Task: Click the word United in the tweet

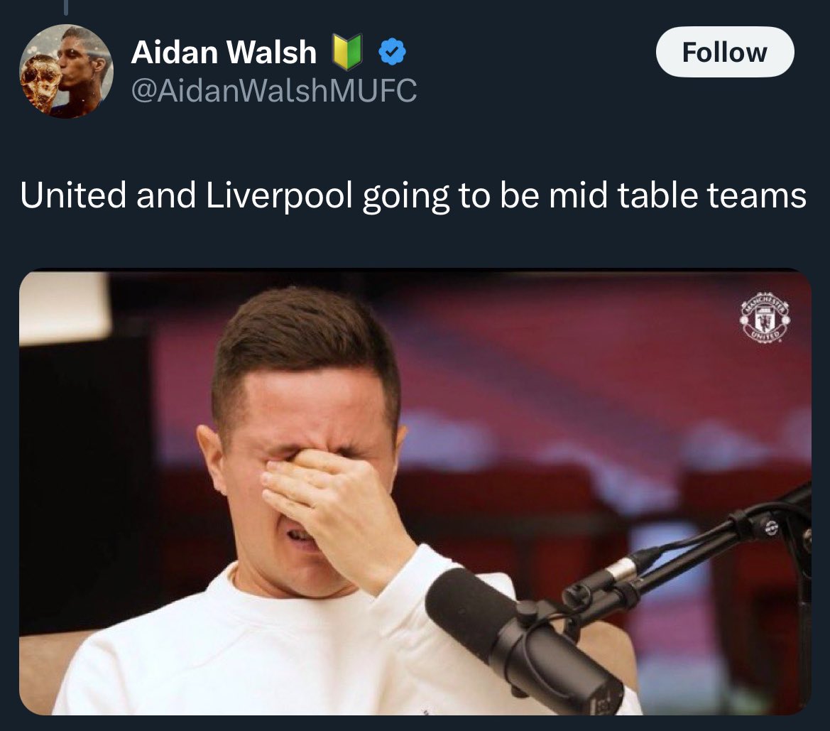Action: (x=73, y=195)
